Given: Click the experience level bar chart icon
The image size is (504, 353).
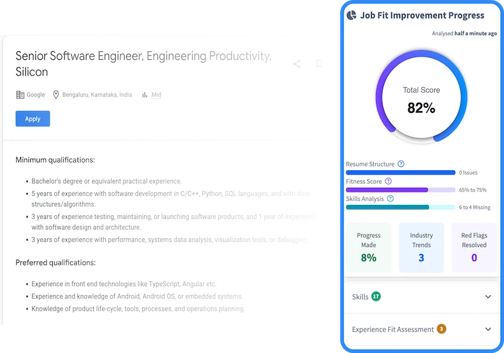Looking at the screenshot, I should [x=145, y=95].
